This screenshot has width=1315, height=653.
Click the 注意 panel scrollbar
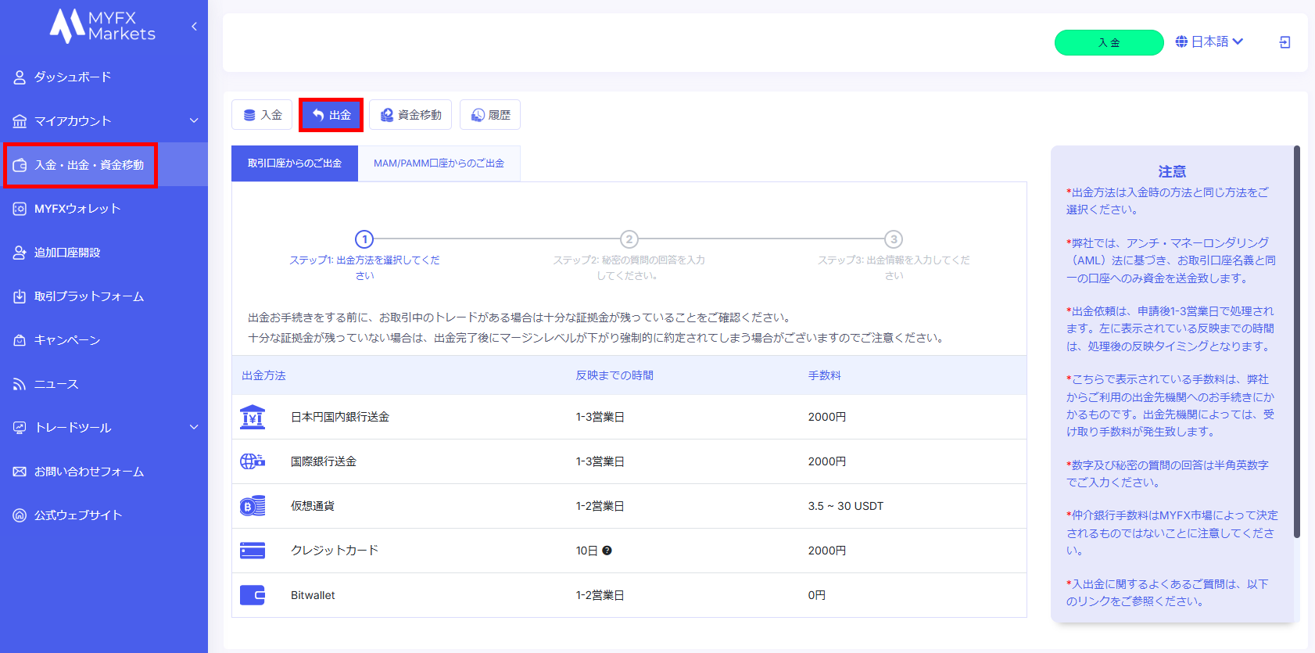1296,342
